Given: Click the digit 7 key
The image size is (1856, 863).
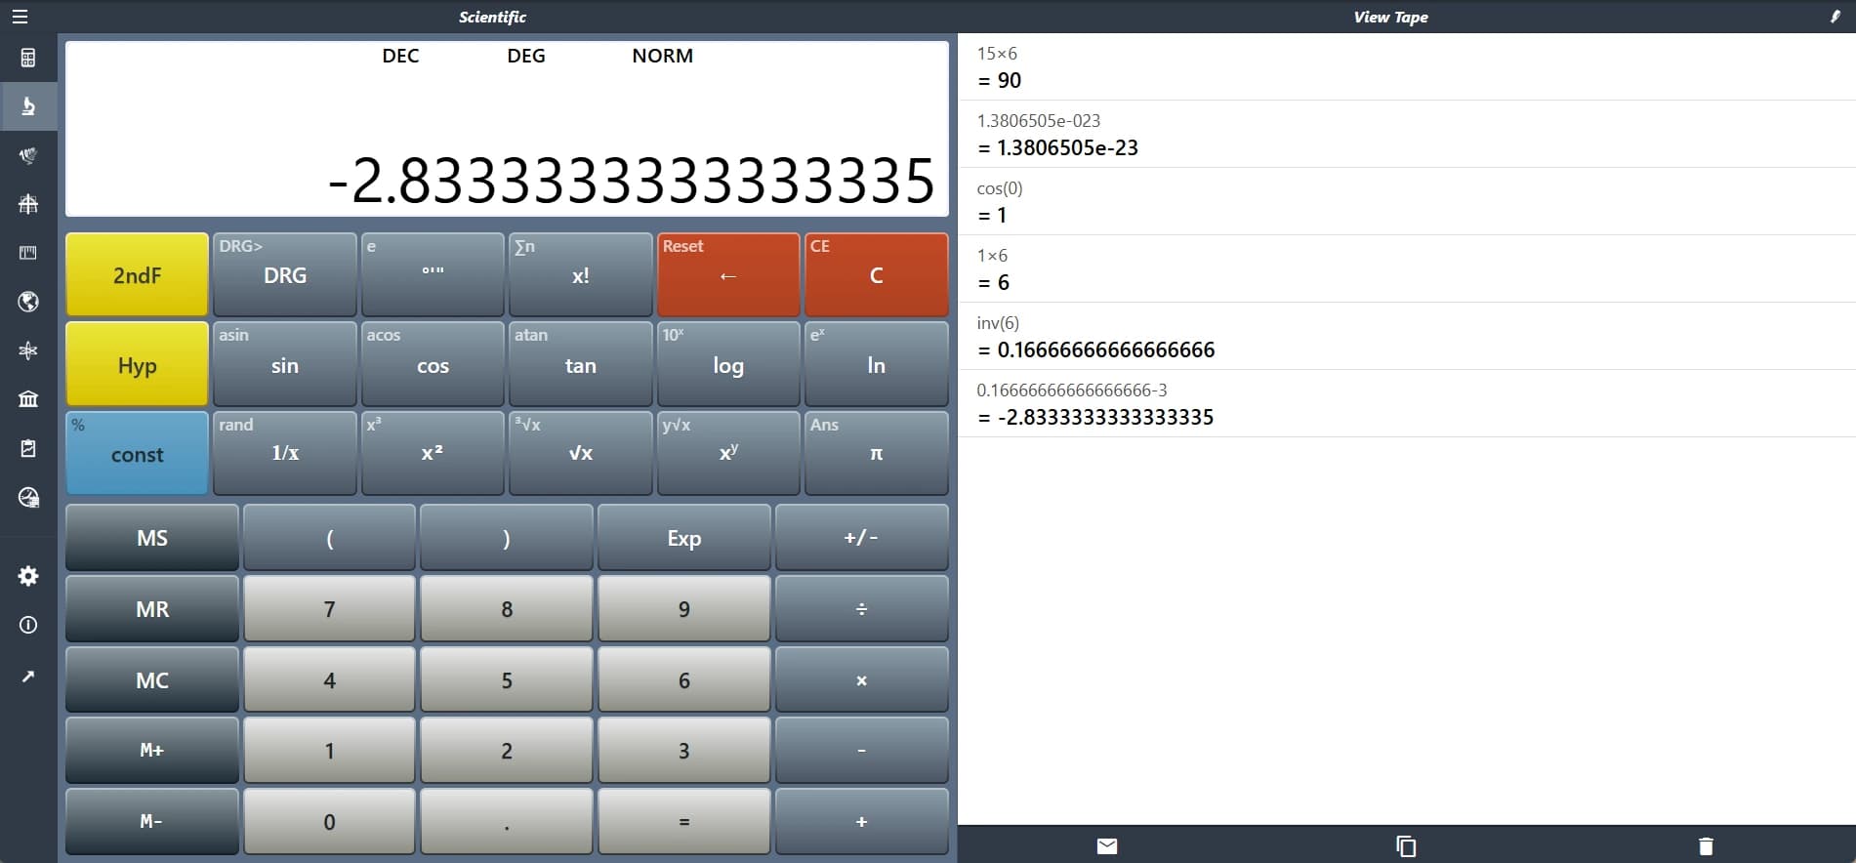Looking at the screenshot, I should [x=329, y=608].
